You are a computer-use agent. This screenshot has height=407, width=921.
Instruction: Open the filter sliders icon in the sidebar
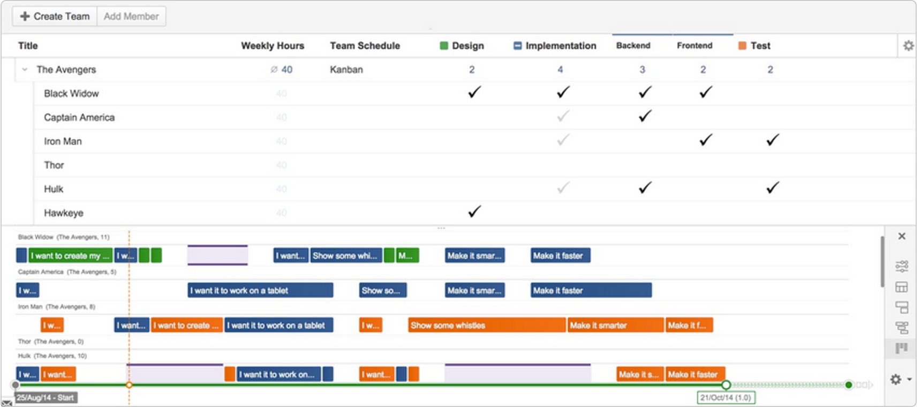902,266
